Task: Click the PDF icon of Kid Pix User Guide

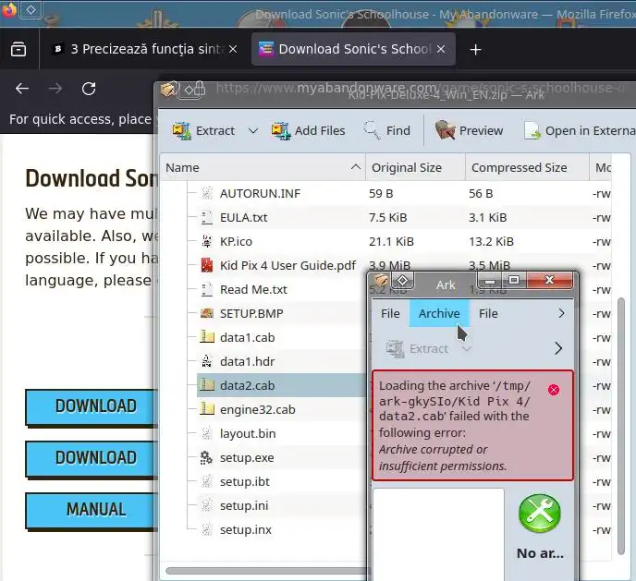Action: point(207,265)
